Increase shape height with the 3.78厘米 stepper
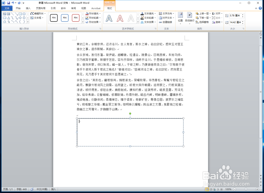This screenshot has width=264, height=193. click(x=243, y=14)
